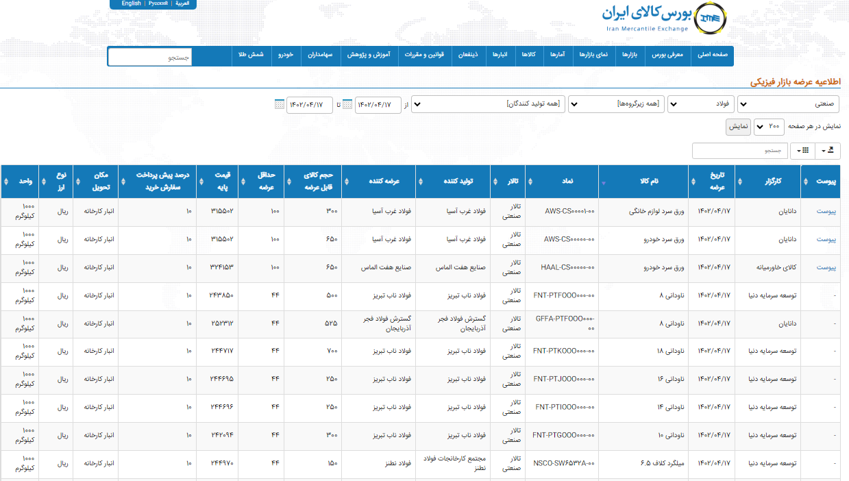Expand the همه زیرگروه‌ها subgroup dropdown
849x481 pixels.
(616, 104)
